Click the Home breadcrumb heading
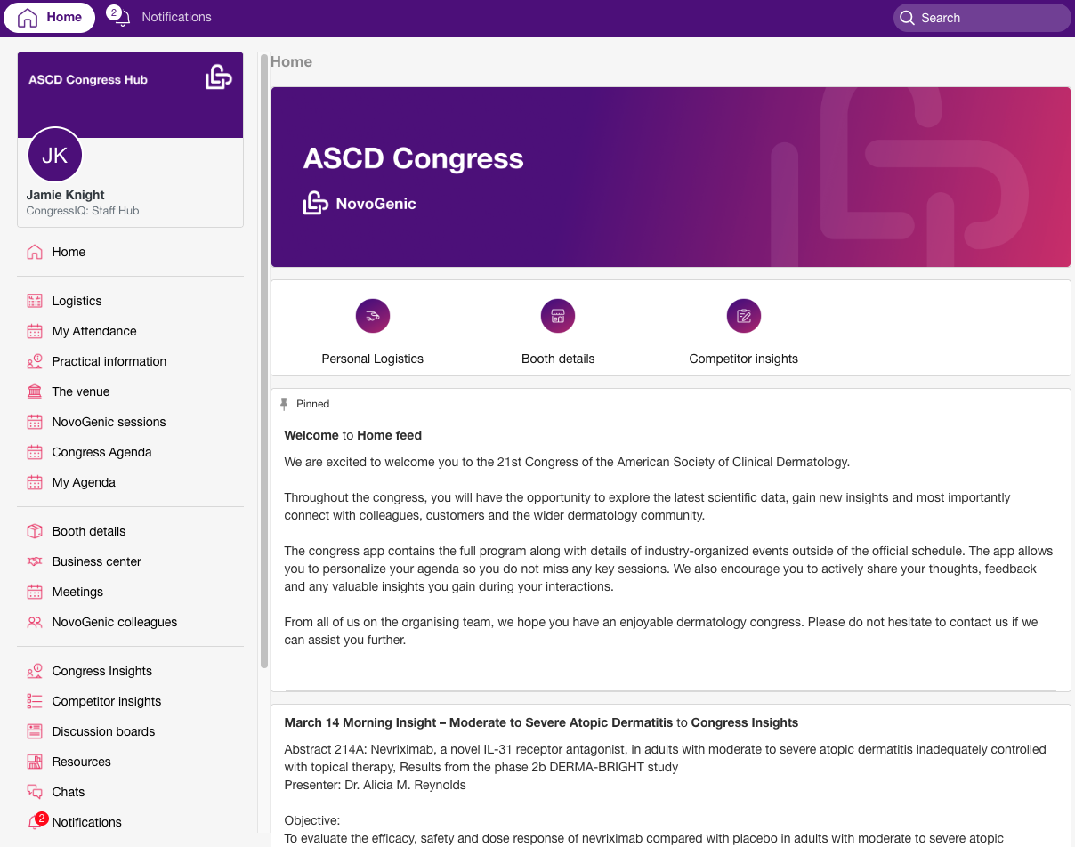Image resolution: width=1075 pixels, height=847 pixels. pos(291,61)
